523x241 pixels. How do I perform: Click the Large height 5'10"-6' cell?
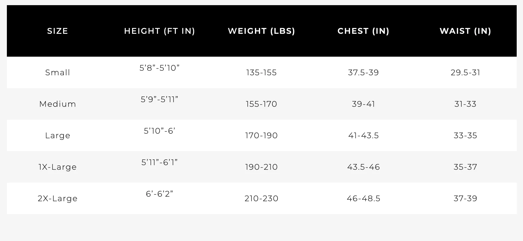(x=160, y=131)
